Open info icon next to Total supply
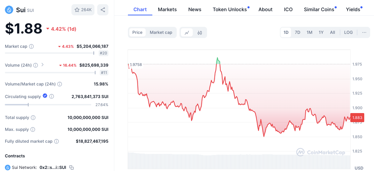The width and height of the screenshot is (374, 171). tap(33, 118)
